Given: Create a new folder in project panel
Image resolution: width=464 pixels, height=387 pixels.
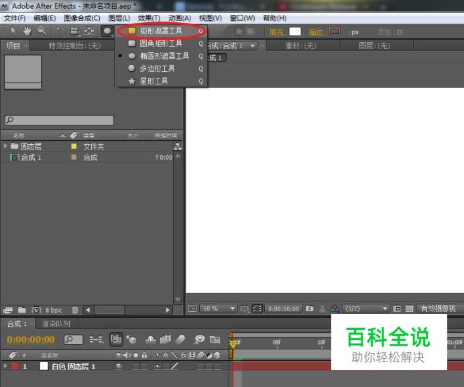Looking at the screenshot, I should pos(22,310).
